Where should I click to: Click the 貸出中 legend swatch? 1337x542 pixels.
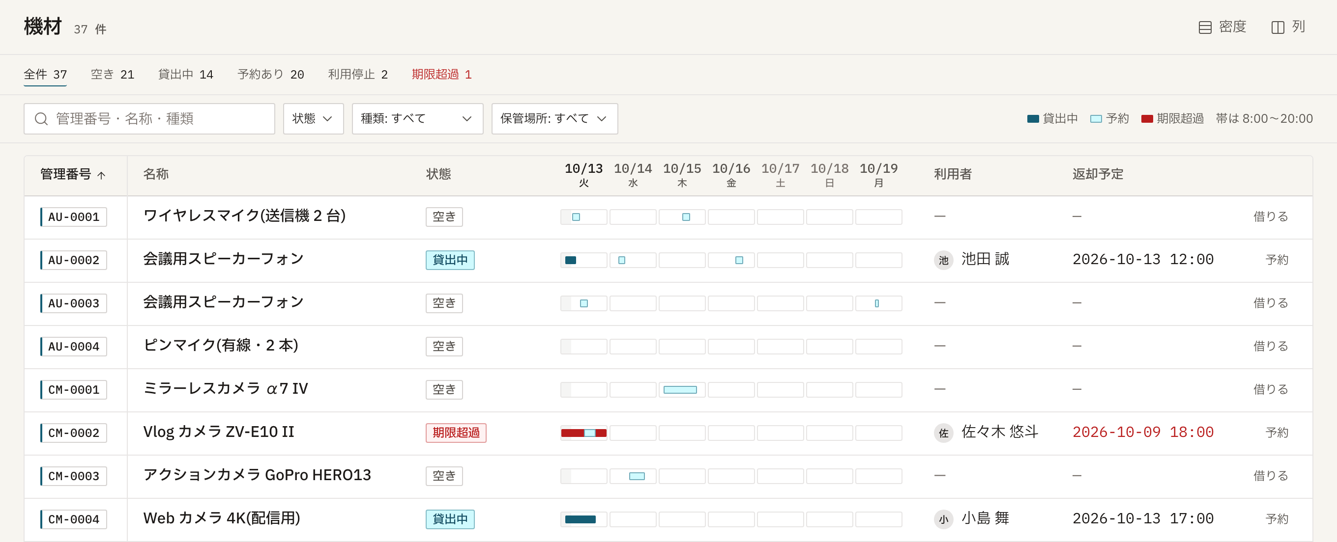[1033, 119]
